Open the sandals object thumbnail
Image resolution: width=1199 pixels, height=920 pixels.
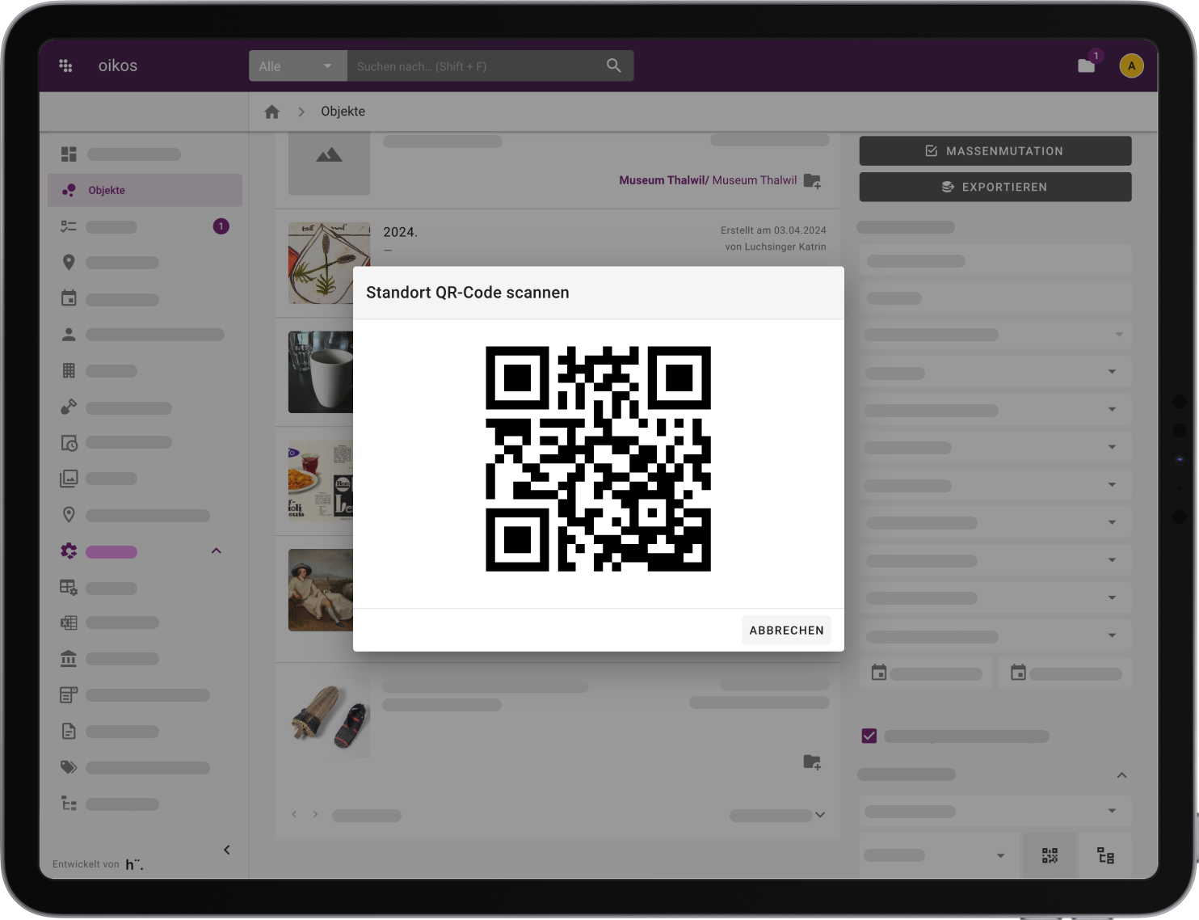(329, 716)
